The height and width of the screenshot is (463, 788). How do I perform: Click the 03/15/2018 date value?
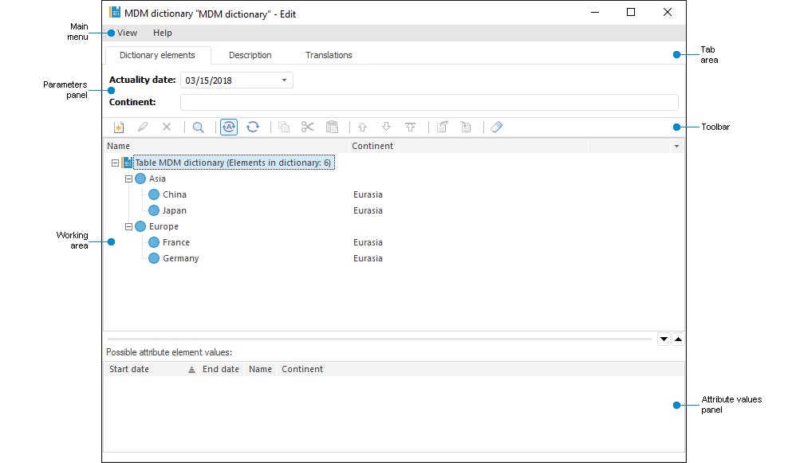(x=208, y=80)
